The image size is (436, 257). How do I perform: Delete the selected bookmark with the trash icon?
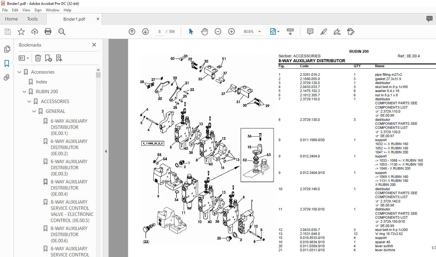click(x=38, y=58)
